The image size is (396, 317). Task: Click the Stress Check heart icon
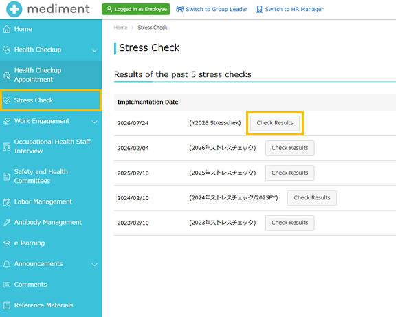[x=7, y=100]
